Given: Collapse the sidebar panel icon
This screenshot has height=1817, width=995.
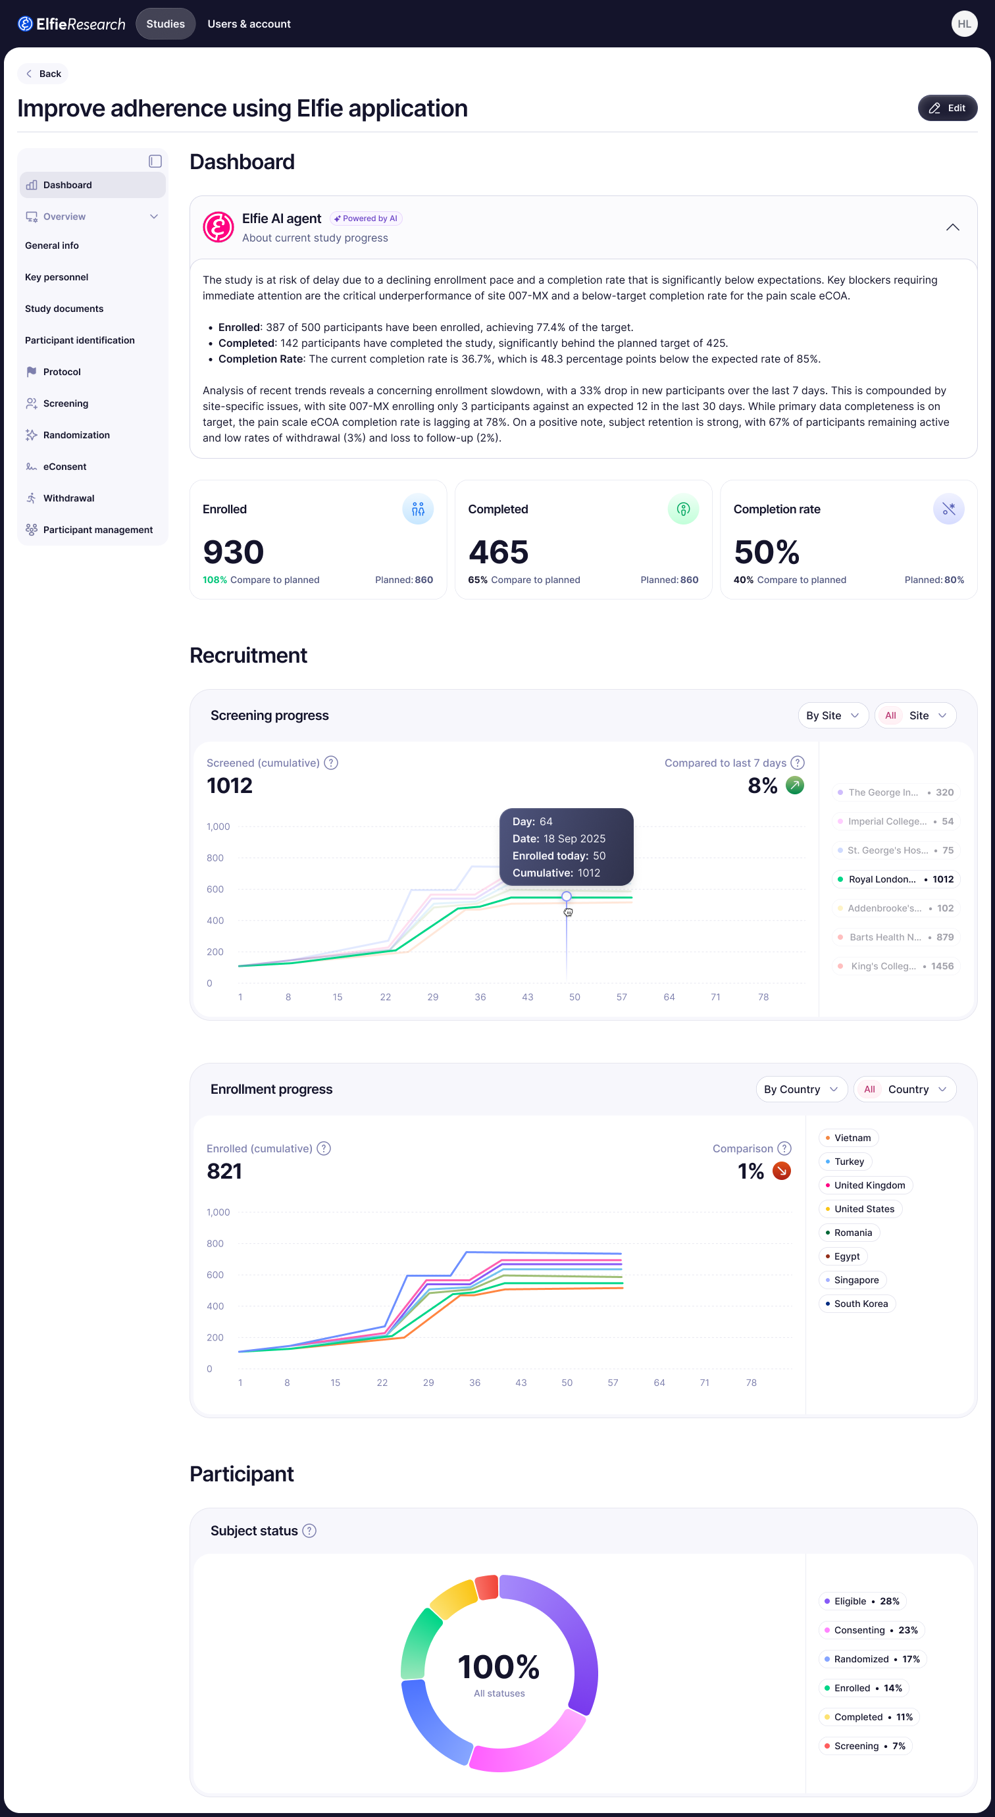Looking at the screenshot, I should pos(155,161).
